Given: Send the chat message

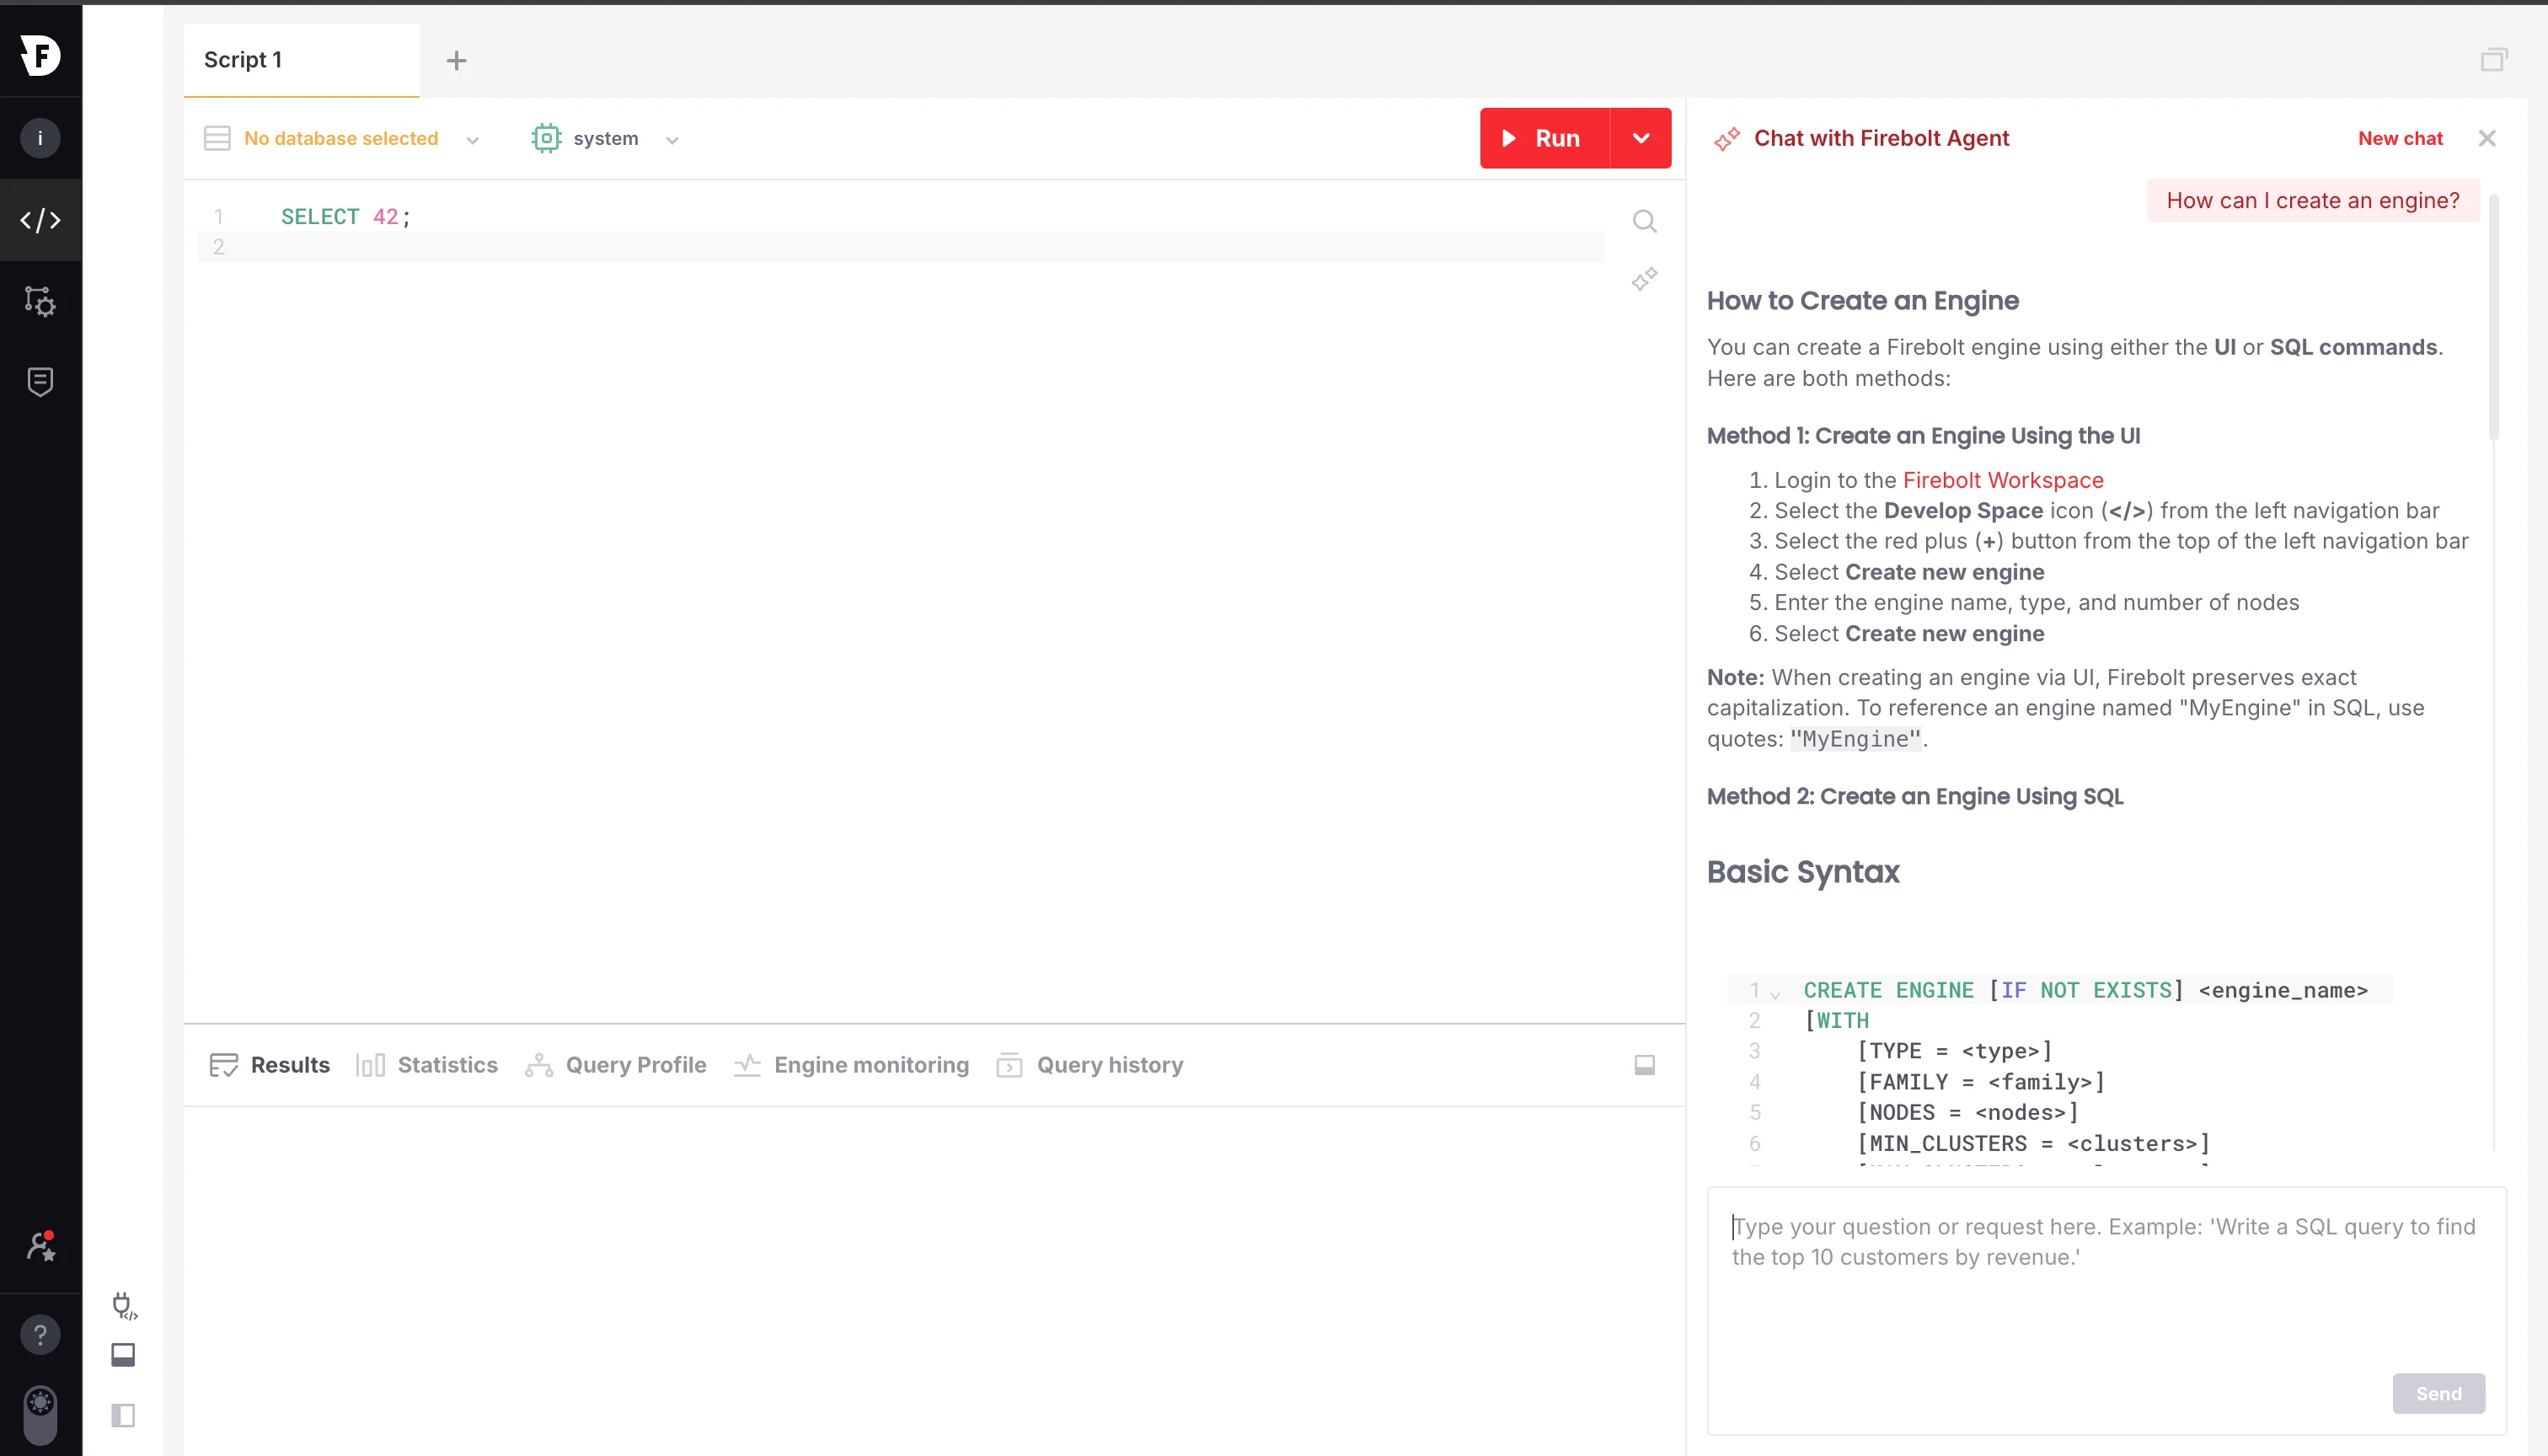Looking at the screenshot, I should 2438,1393.
